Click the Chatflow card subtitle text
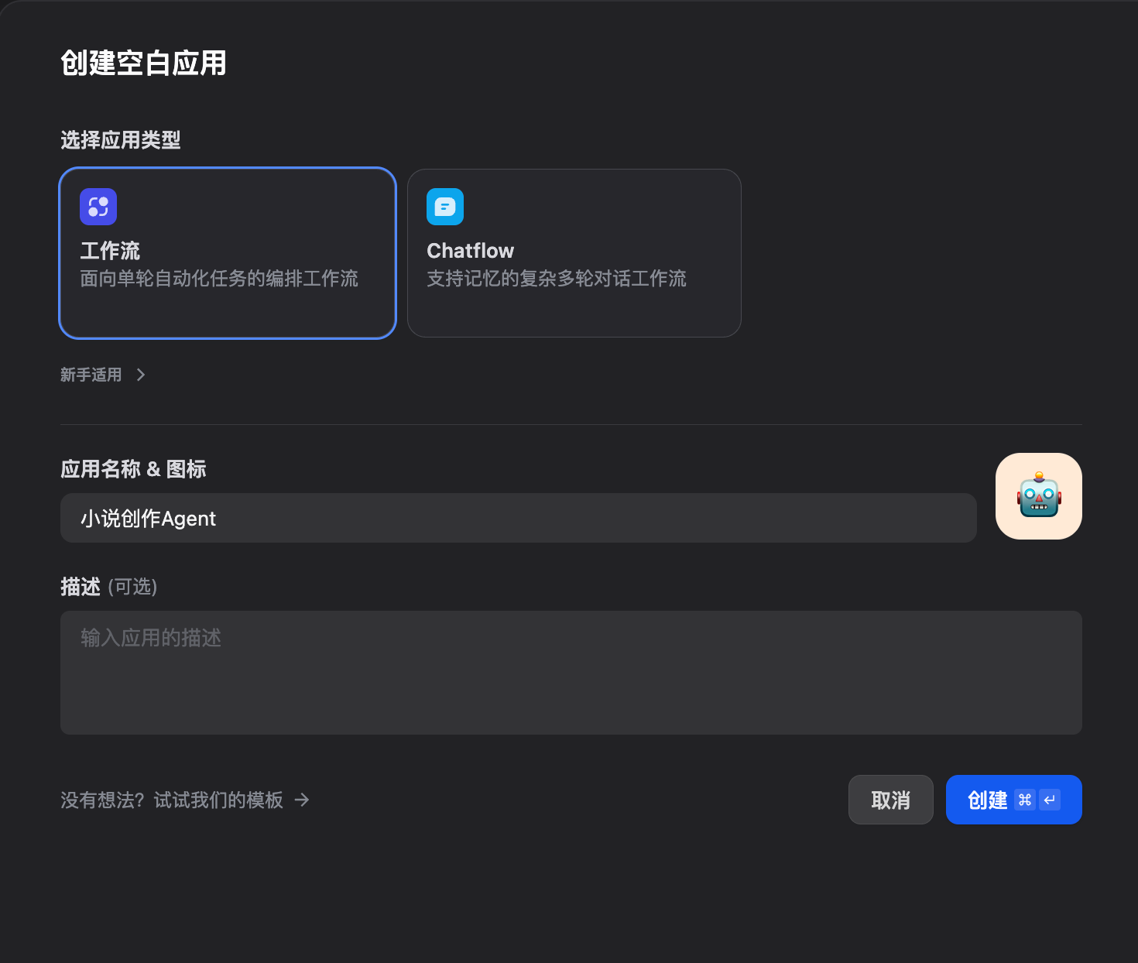The image size is (1138, 963). point(557,279)
